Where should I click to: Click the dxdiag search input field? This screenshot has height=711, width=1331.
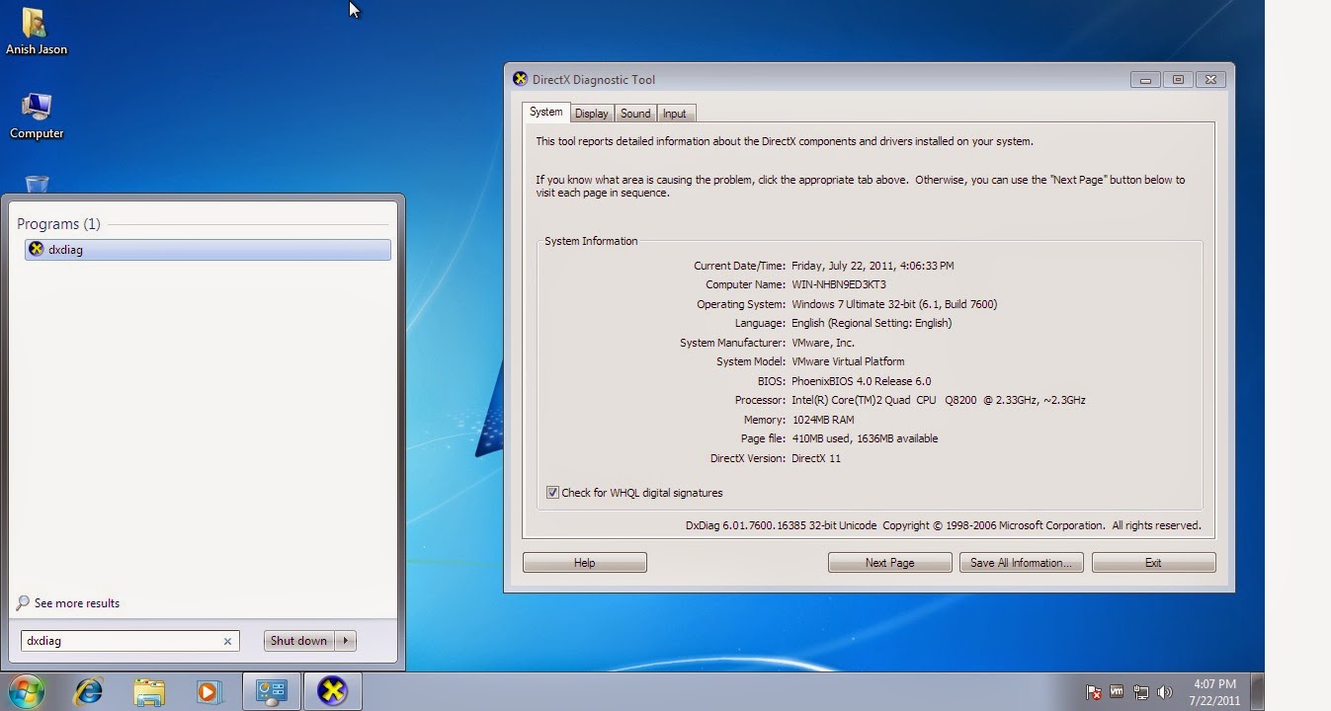coord(129,641)
